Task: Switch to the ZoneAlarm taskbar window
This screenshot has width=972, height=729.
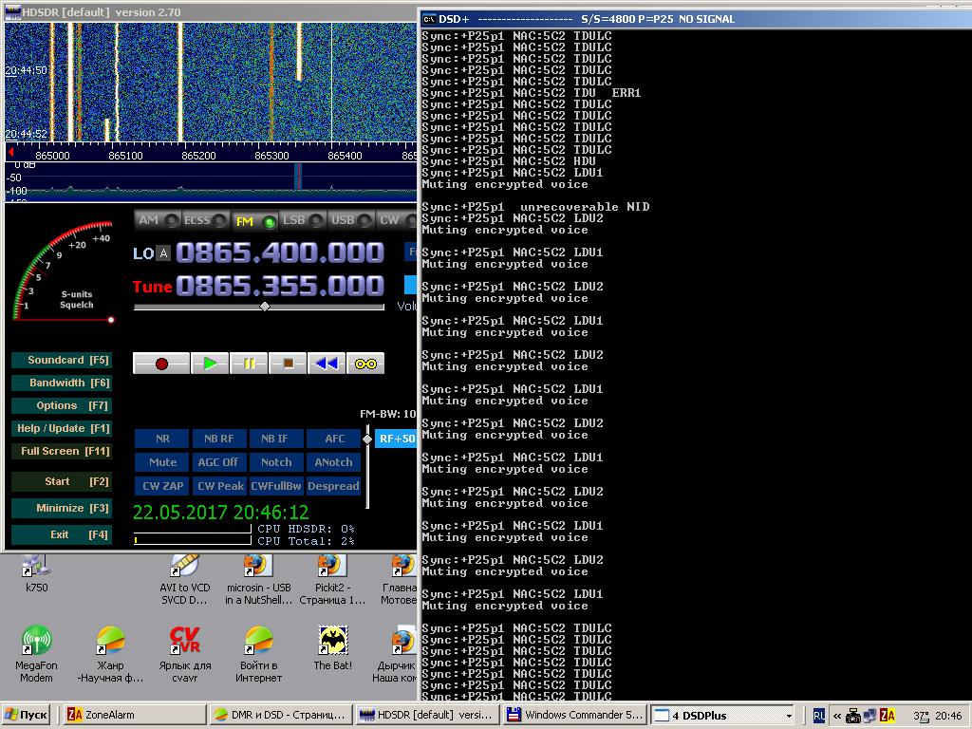Action: (135, 716)
